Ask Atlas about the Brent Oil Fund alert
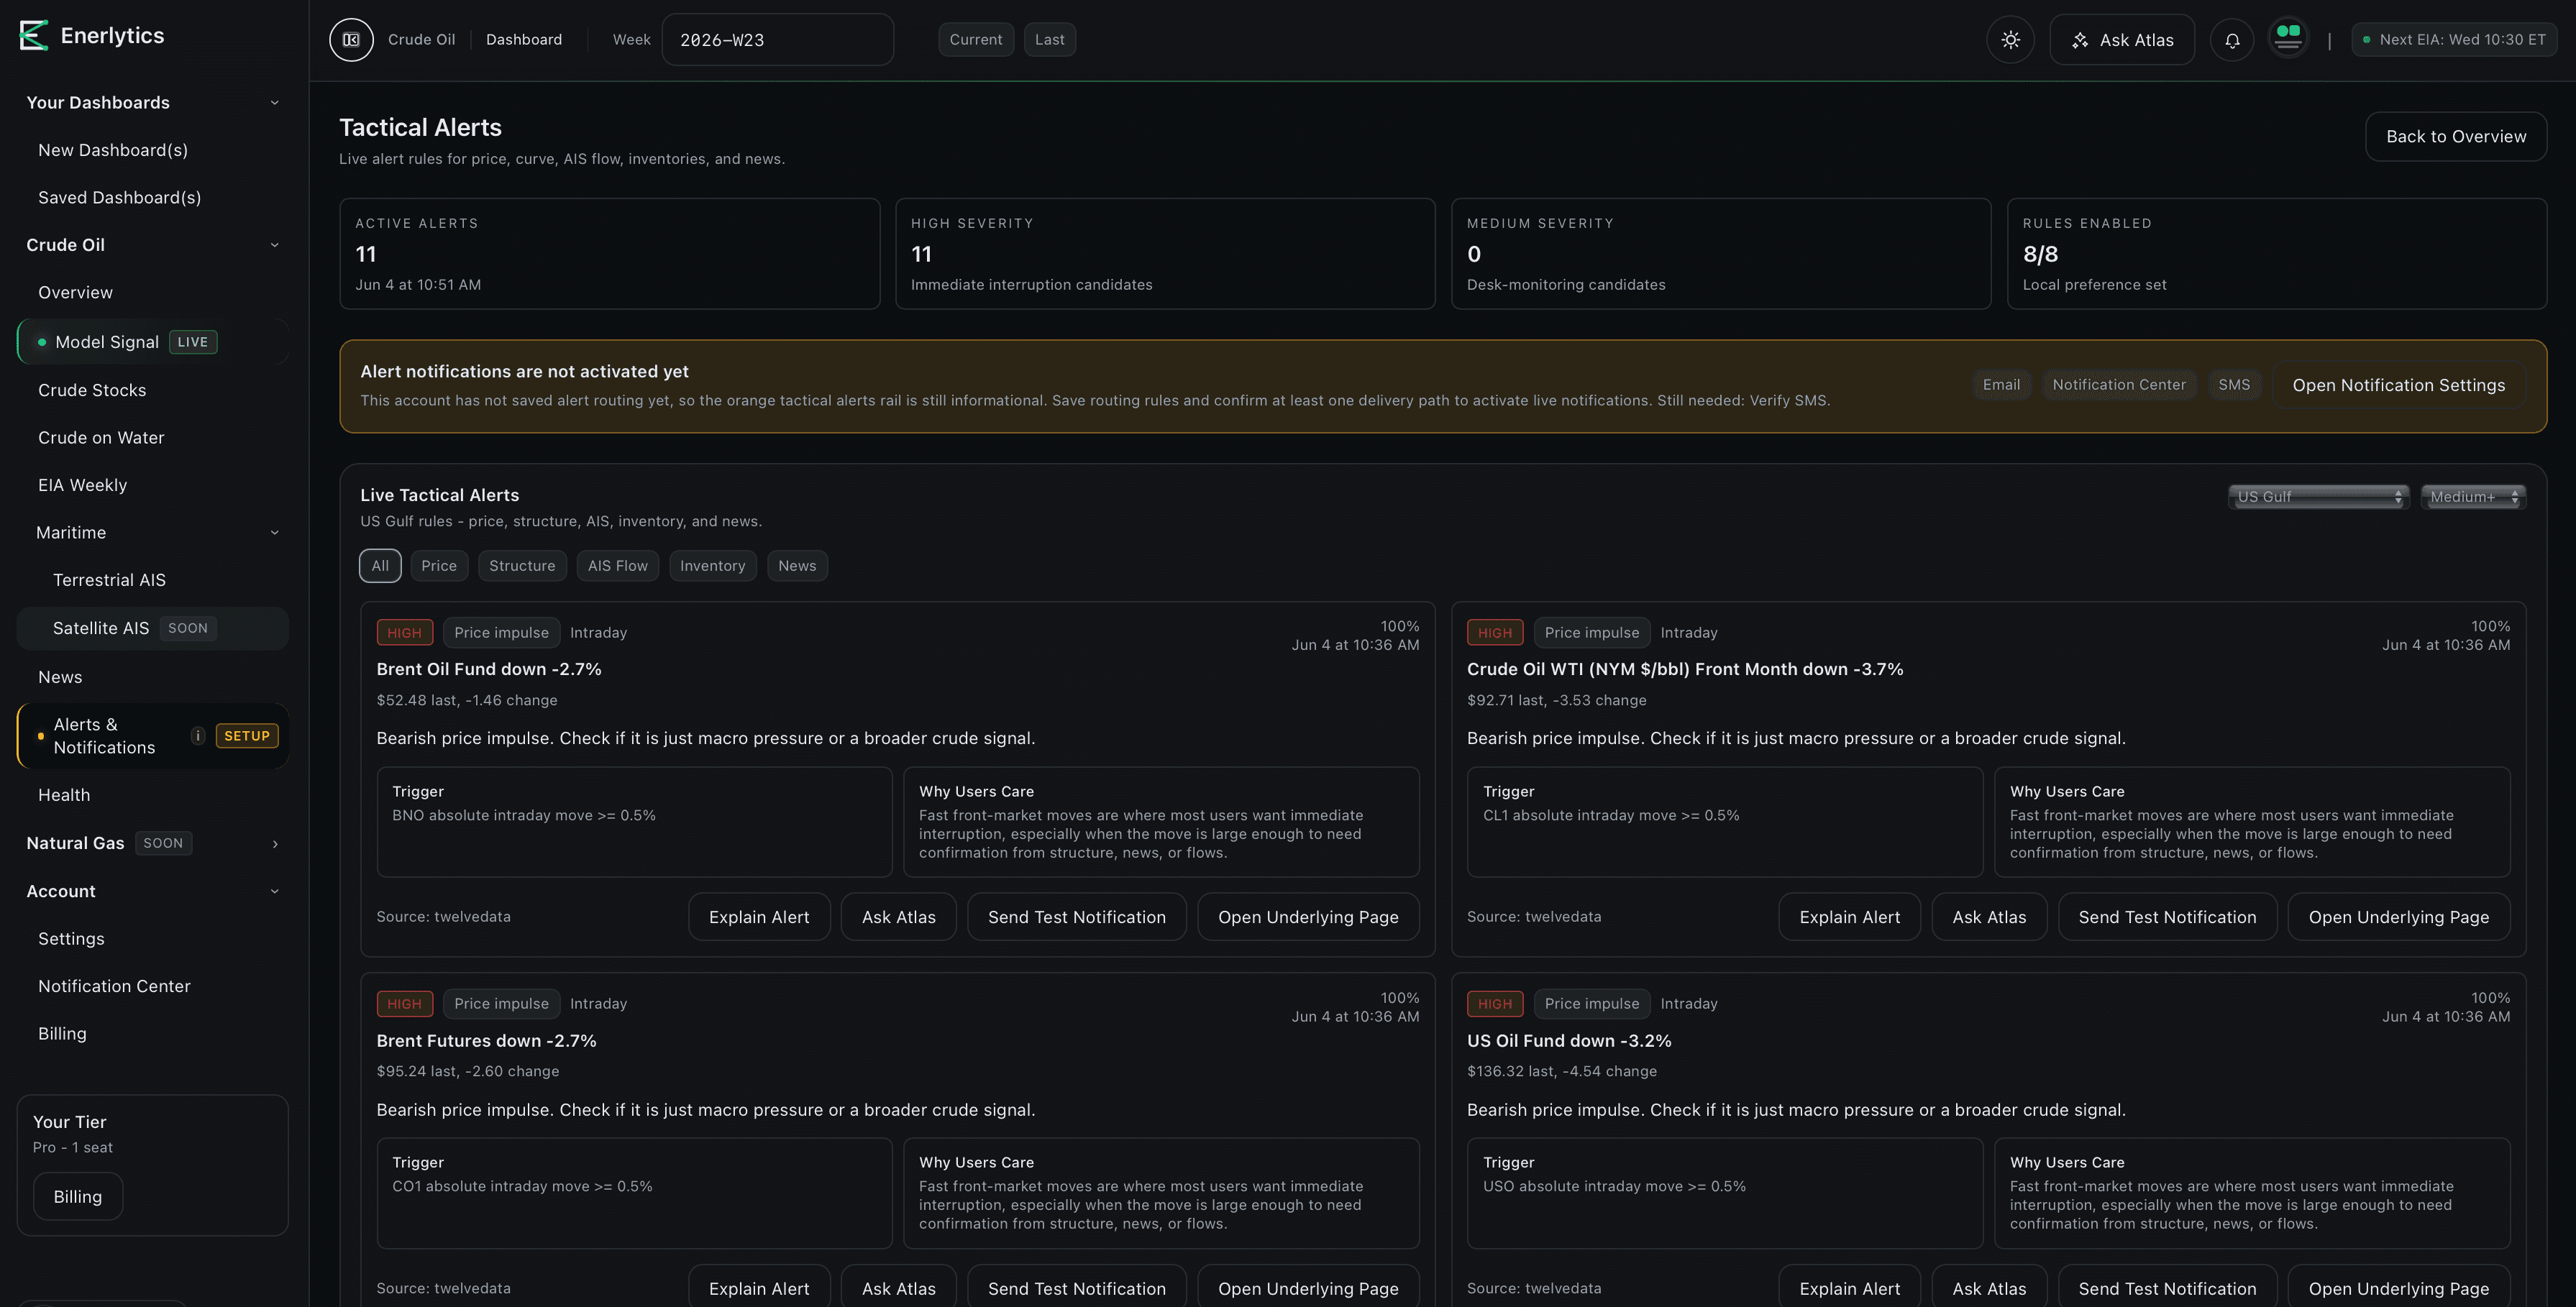 tap(898, 918)
